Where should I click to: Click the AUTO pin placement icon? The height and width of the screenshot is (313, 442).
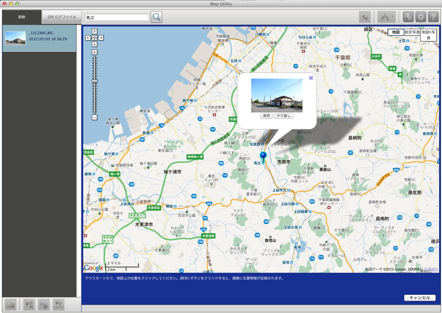[59, 305]
